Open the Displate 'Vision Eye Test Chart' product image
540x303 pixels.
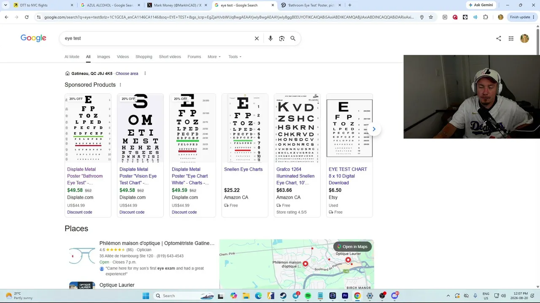coord(140,129)
